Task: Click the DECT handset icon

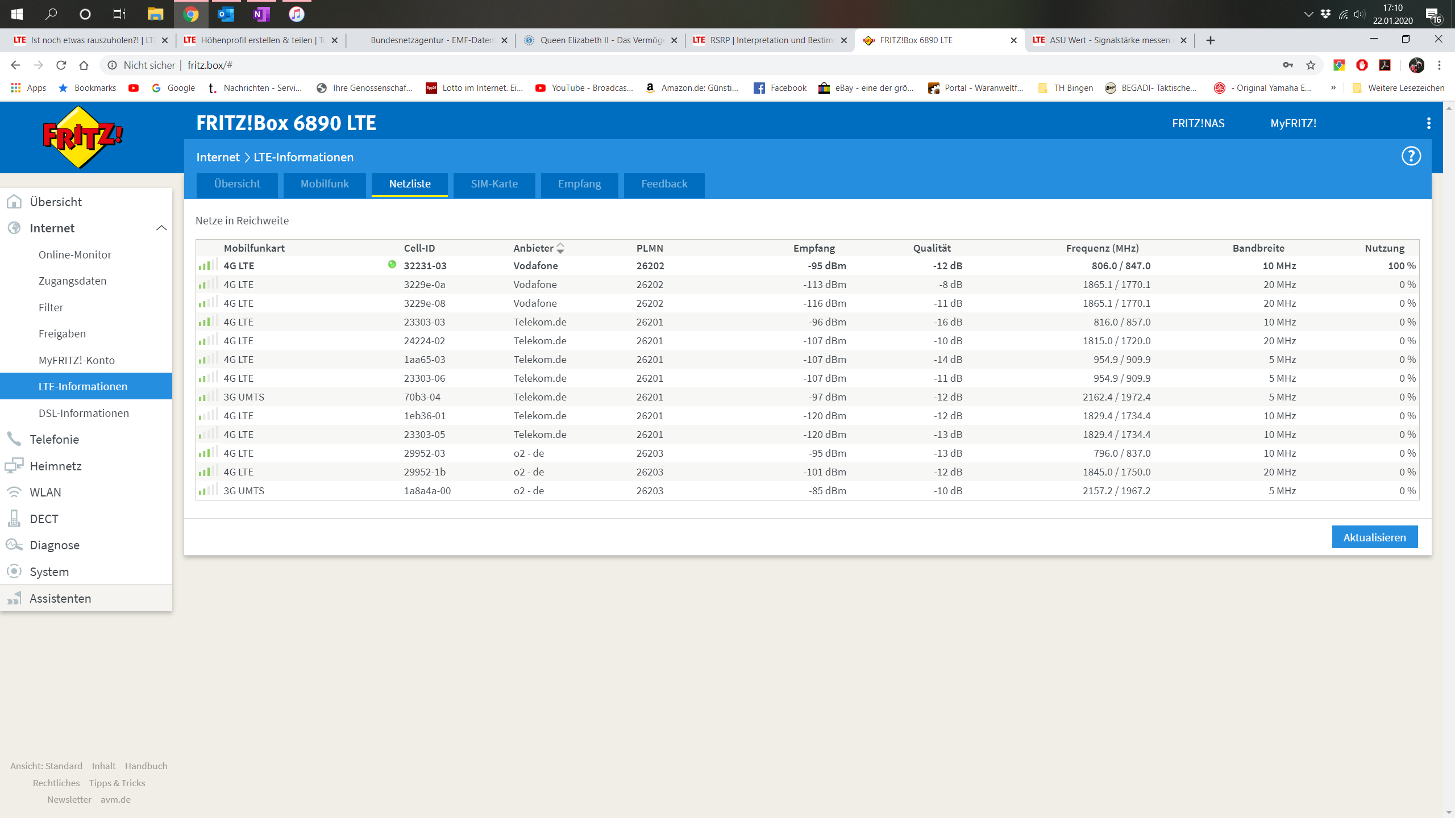Action: click(x=14, y=518)
